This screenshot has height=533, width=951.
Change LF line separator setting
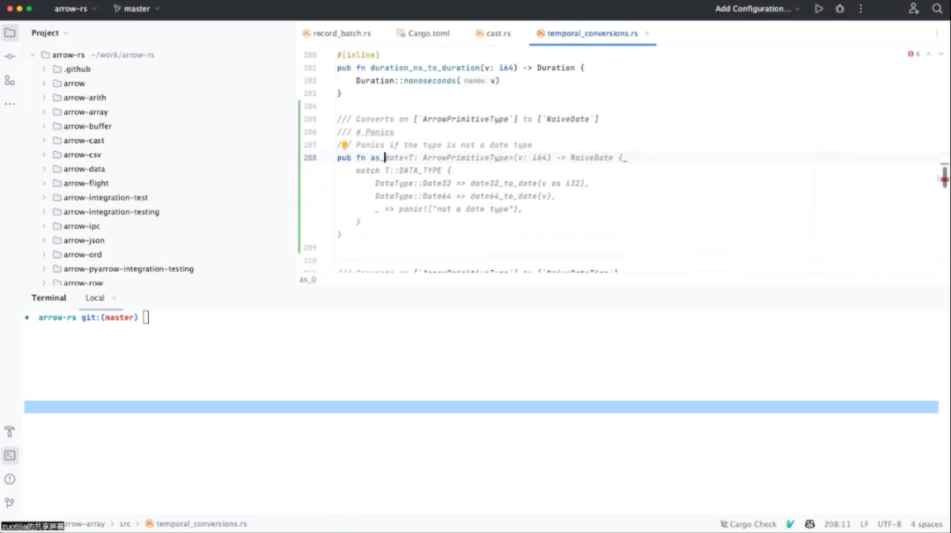point(865,524)
